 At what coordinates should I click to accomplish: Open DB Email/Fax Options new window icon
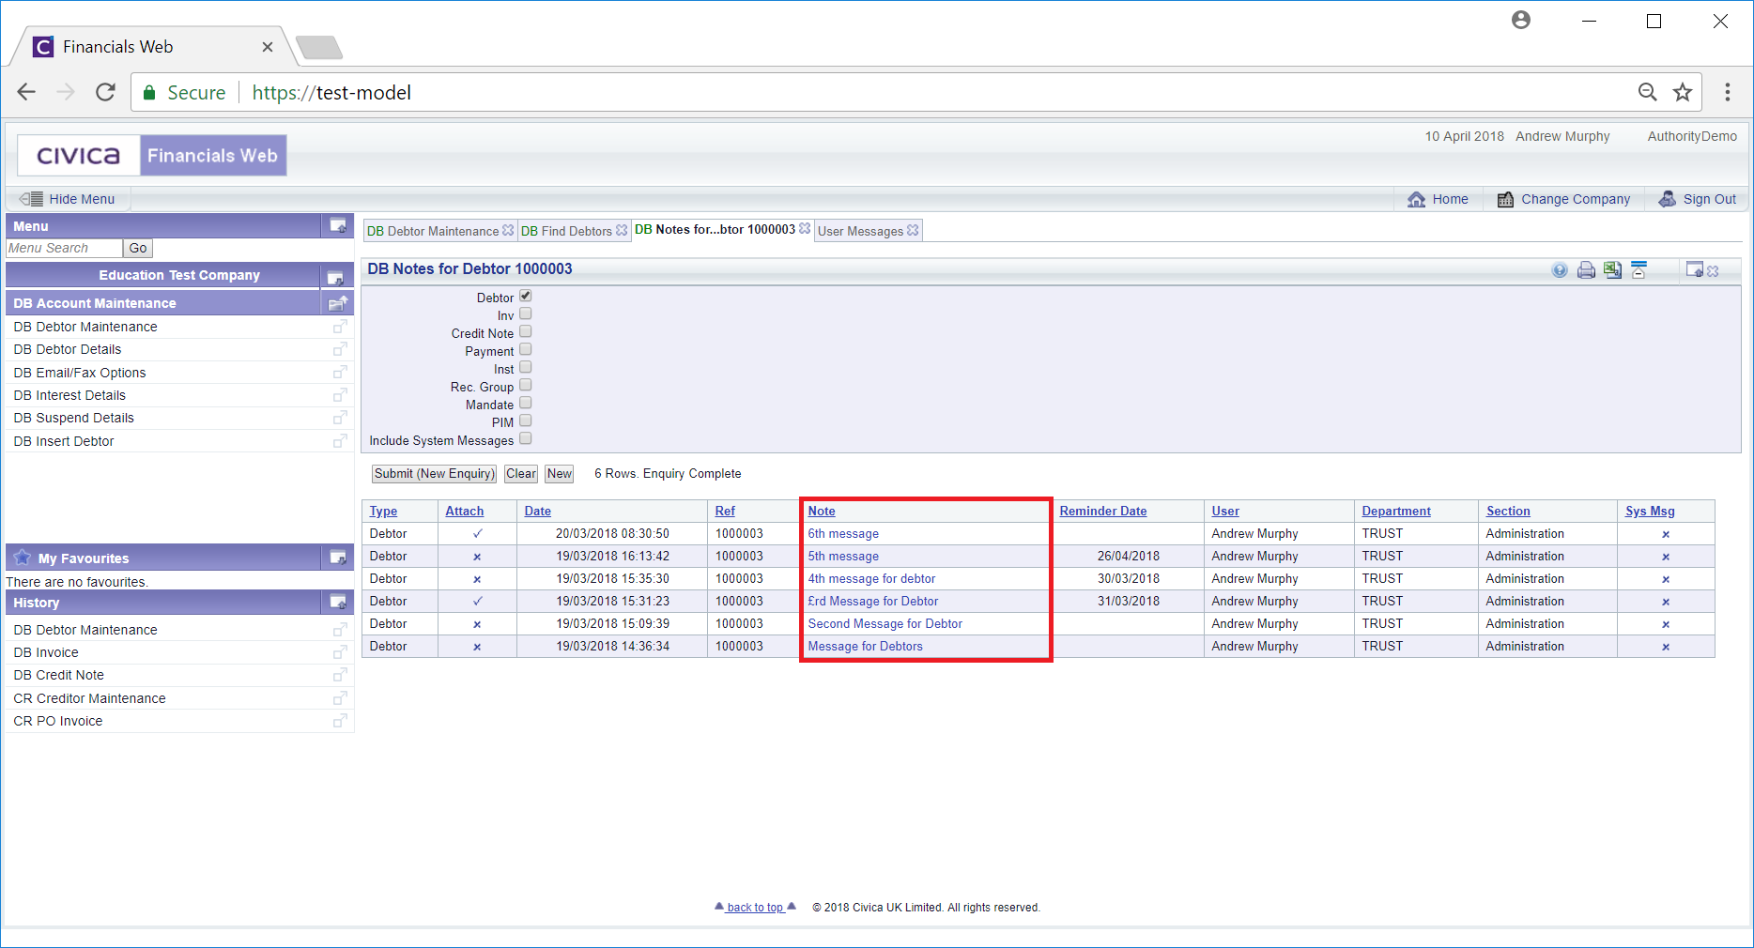tap(340, 373)
